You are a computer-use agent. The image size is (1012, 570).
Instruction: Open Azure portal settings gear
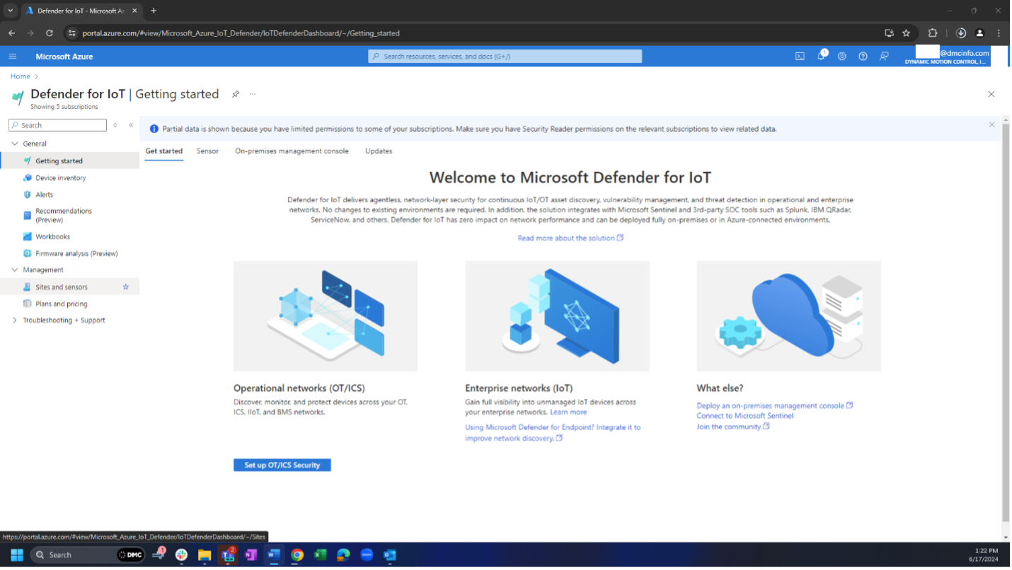click(x=841, y=57)
